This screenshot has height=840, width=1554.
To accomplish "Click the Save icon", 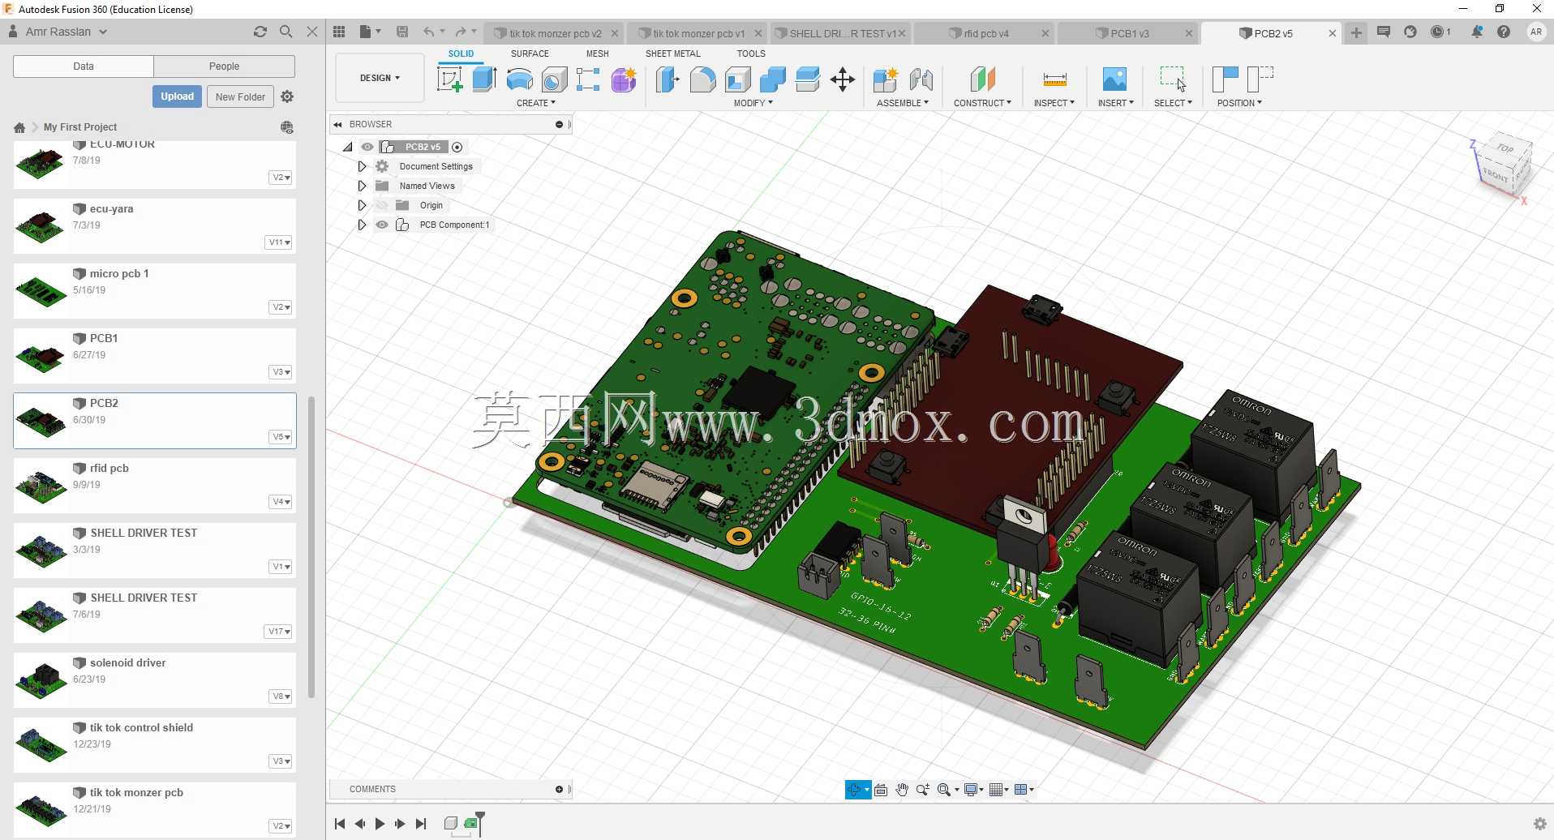I will [x=402, y=32].
